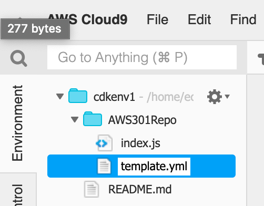Click the AWS Cloud9 menu title
This screenshot has height=206, width=264.
click(87, 19)
